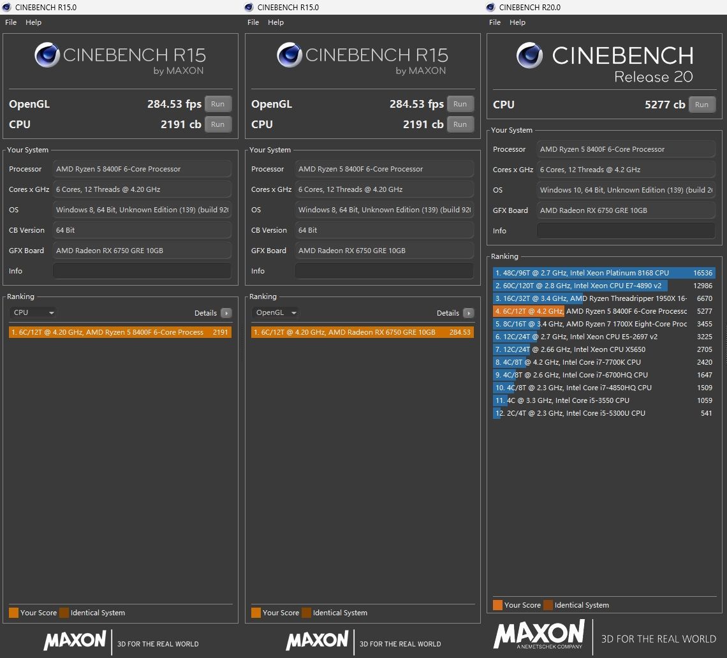Select the Core i5-3550 ranking row
Image resolution: width=727 pixels, height=658 pixels.
click(x=604, y=400)
